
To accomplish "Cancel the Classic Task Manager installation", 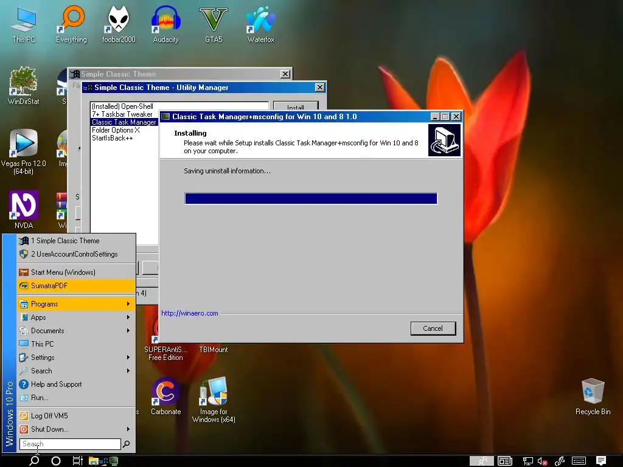I will (433, 328).
